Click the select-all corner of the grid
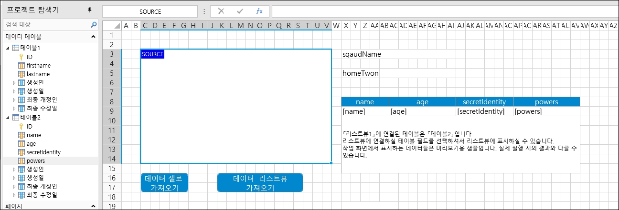This screenshot has height=210, width=619. [112, 26]
